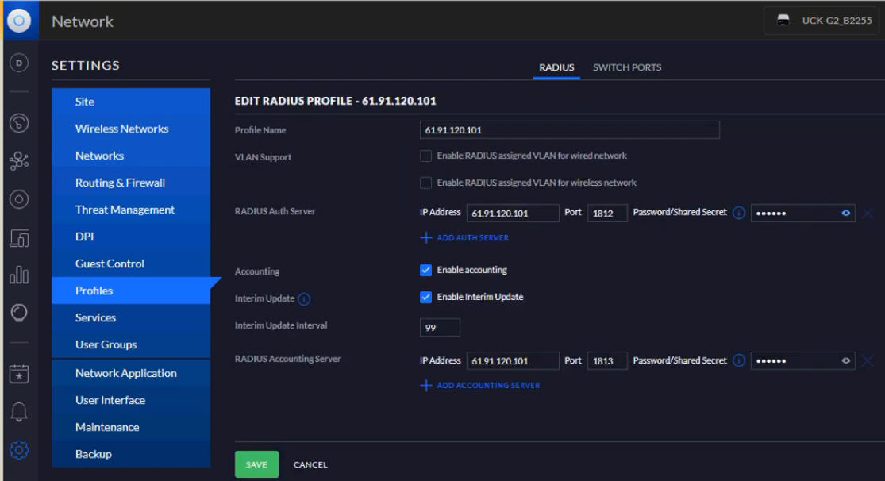Click the Interim Update info icon

tap(304, 299)
